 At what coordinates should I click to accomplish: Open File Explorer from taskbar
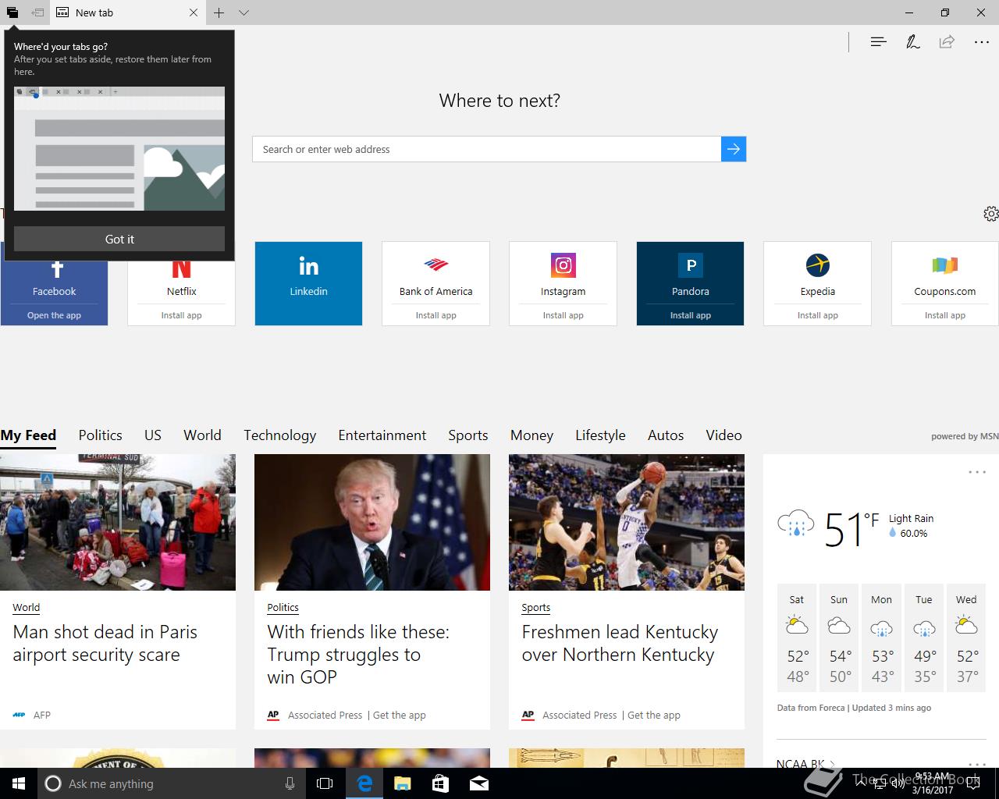[x=402, y=783]
